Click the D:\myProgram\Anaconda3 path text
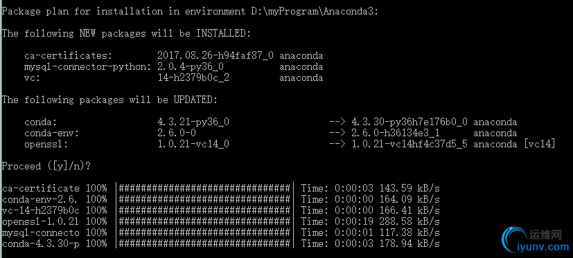Viewport: 573px width, 258px height. [315, 12]
